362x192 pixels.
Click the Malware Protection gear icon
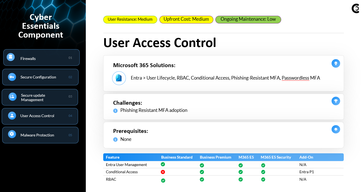pyautogui.click(x=12, y=134)
